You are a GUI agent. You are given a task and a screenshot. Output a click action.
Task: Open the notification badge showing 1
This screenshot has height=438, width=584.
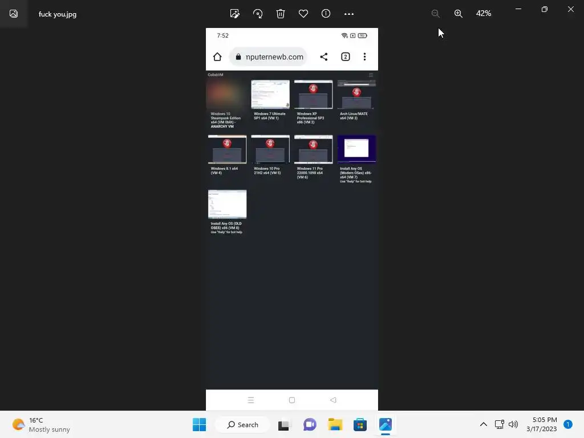(568, 424)
